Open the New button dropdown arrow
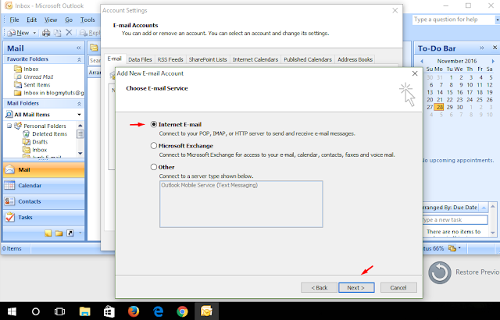The width and height of the screenshot is (500, 320). (34, 33)
